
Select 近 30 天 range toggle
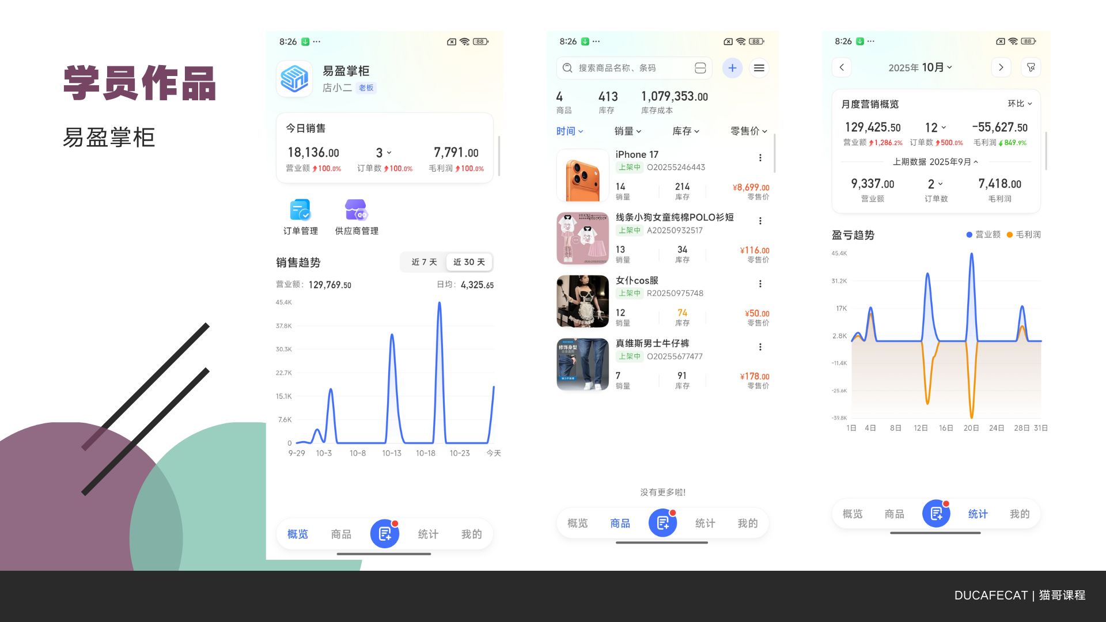[x=469, y=262]
